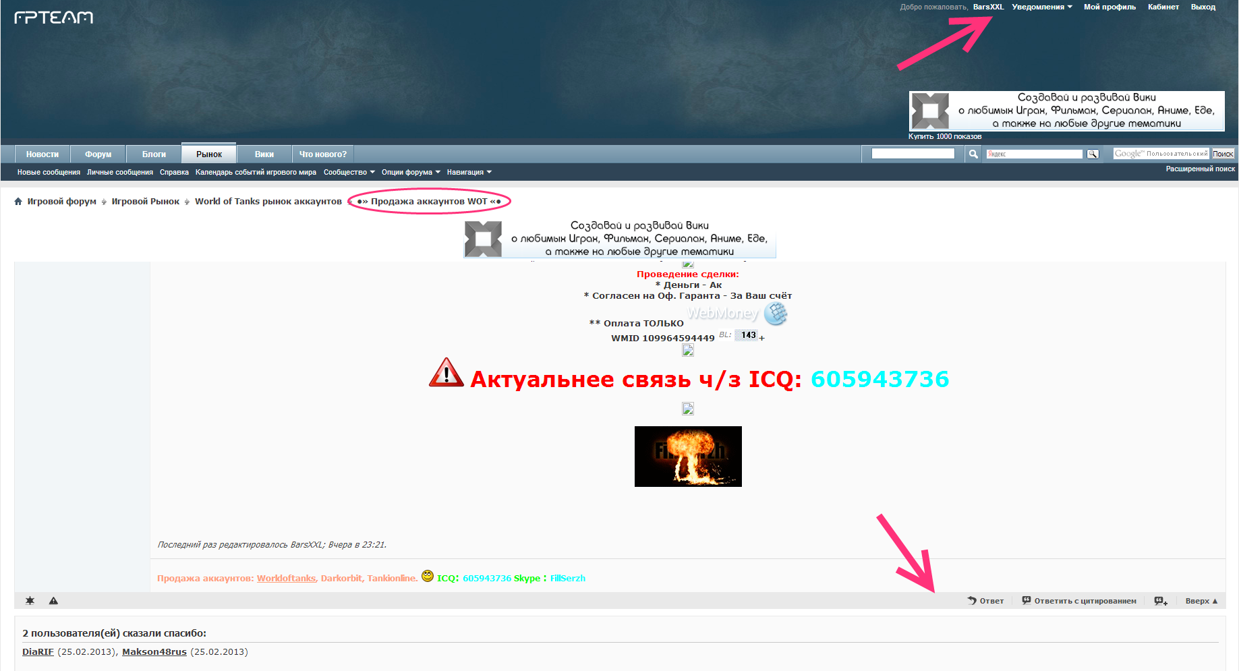
Task: Expand the Навигация menu
Action: tap(469, 172)
